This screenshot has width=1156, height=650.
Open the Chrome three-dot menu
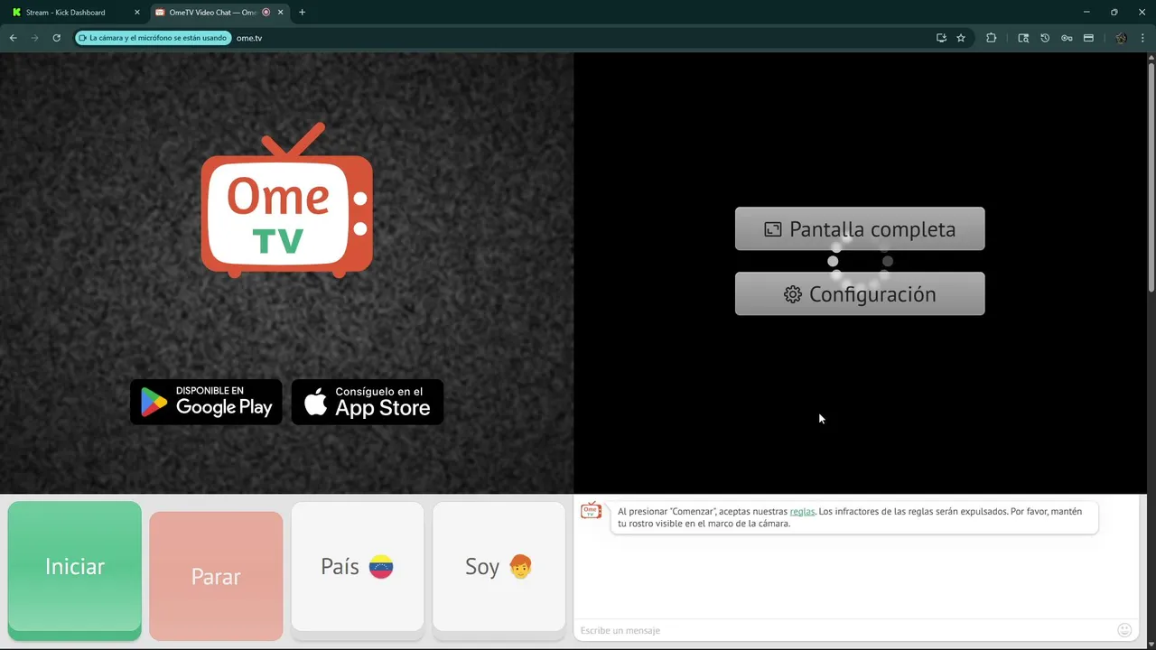click(x=1142, y=38)
